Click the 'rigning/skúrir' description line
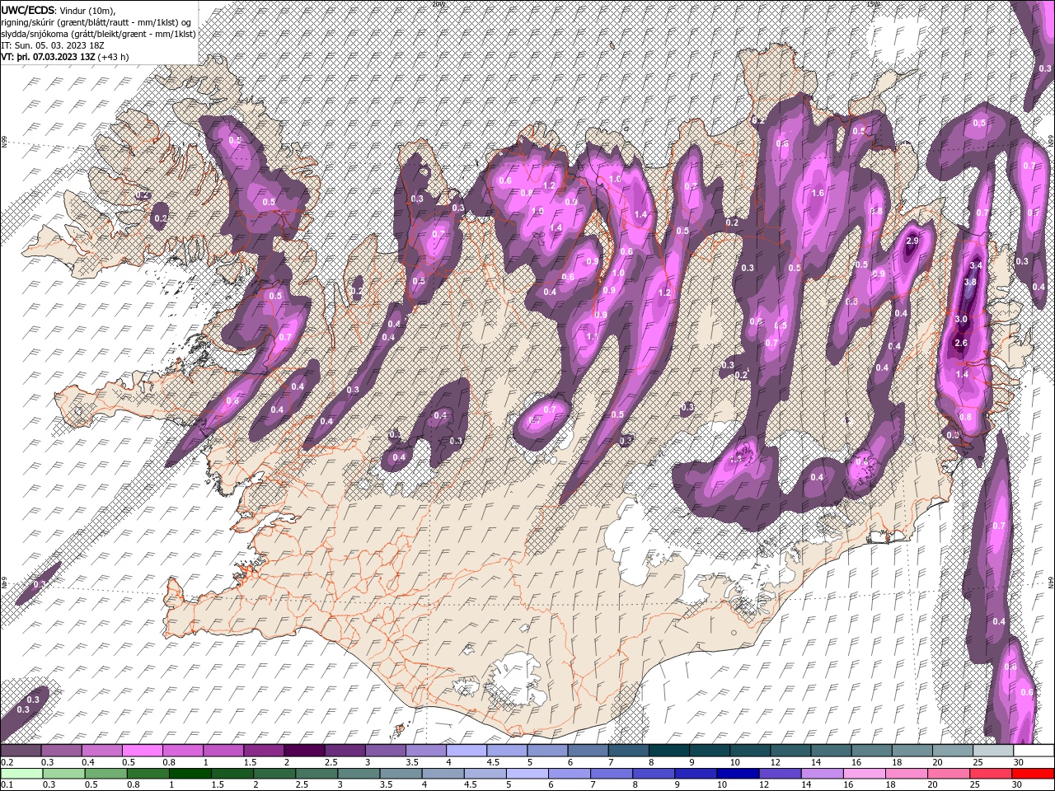The height and width of the screenshot is (791, 1055). click(96, 21)
